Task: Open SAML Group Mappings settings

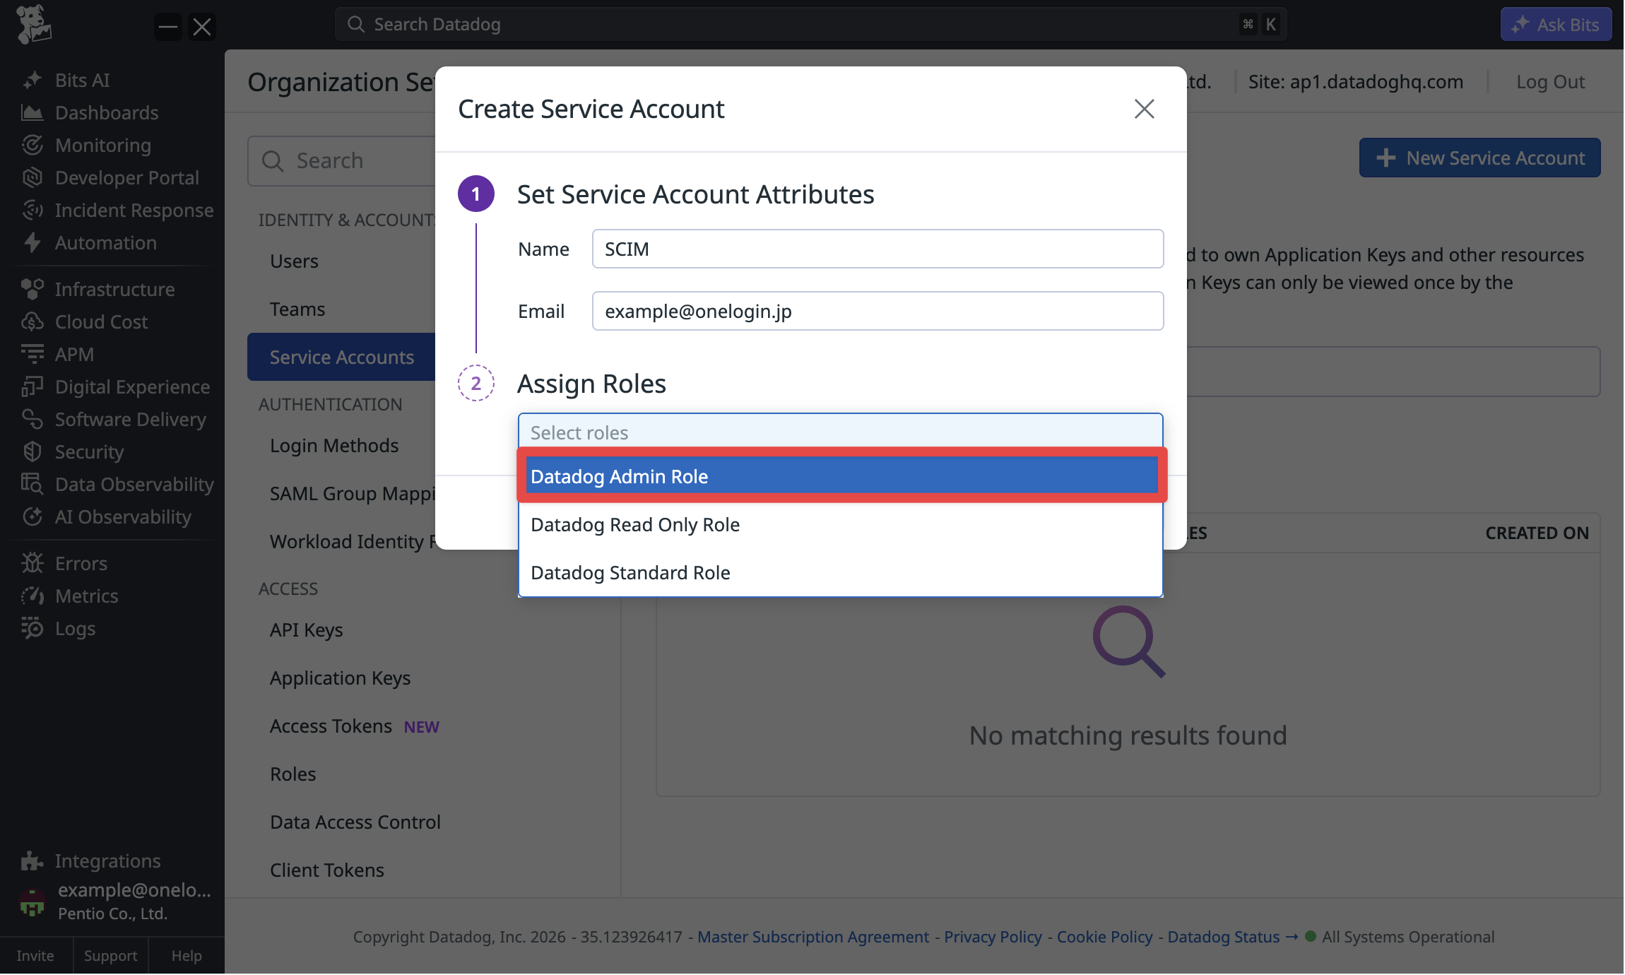Action: [352, 494]
